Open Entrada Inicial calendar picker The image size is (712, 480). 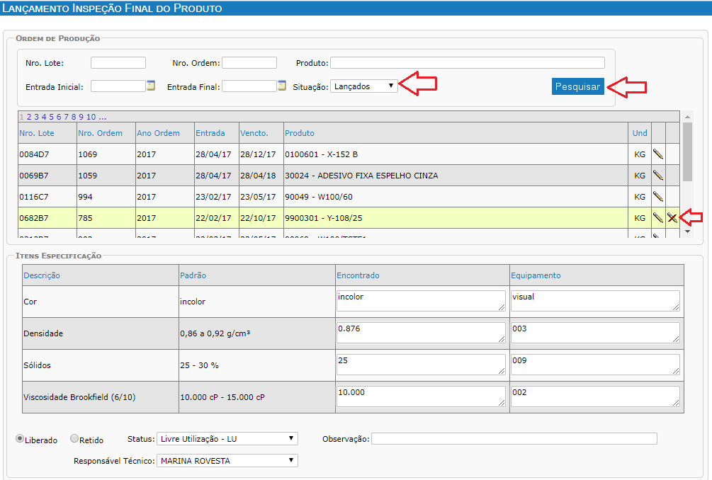click(x=151, y=85)
